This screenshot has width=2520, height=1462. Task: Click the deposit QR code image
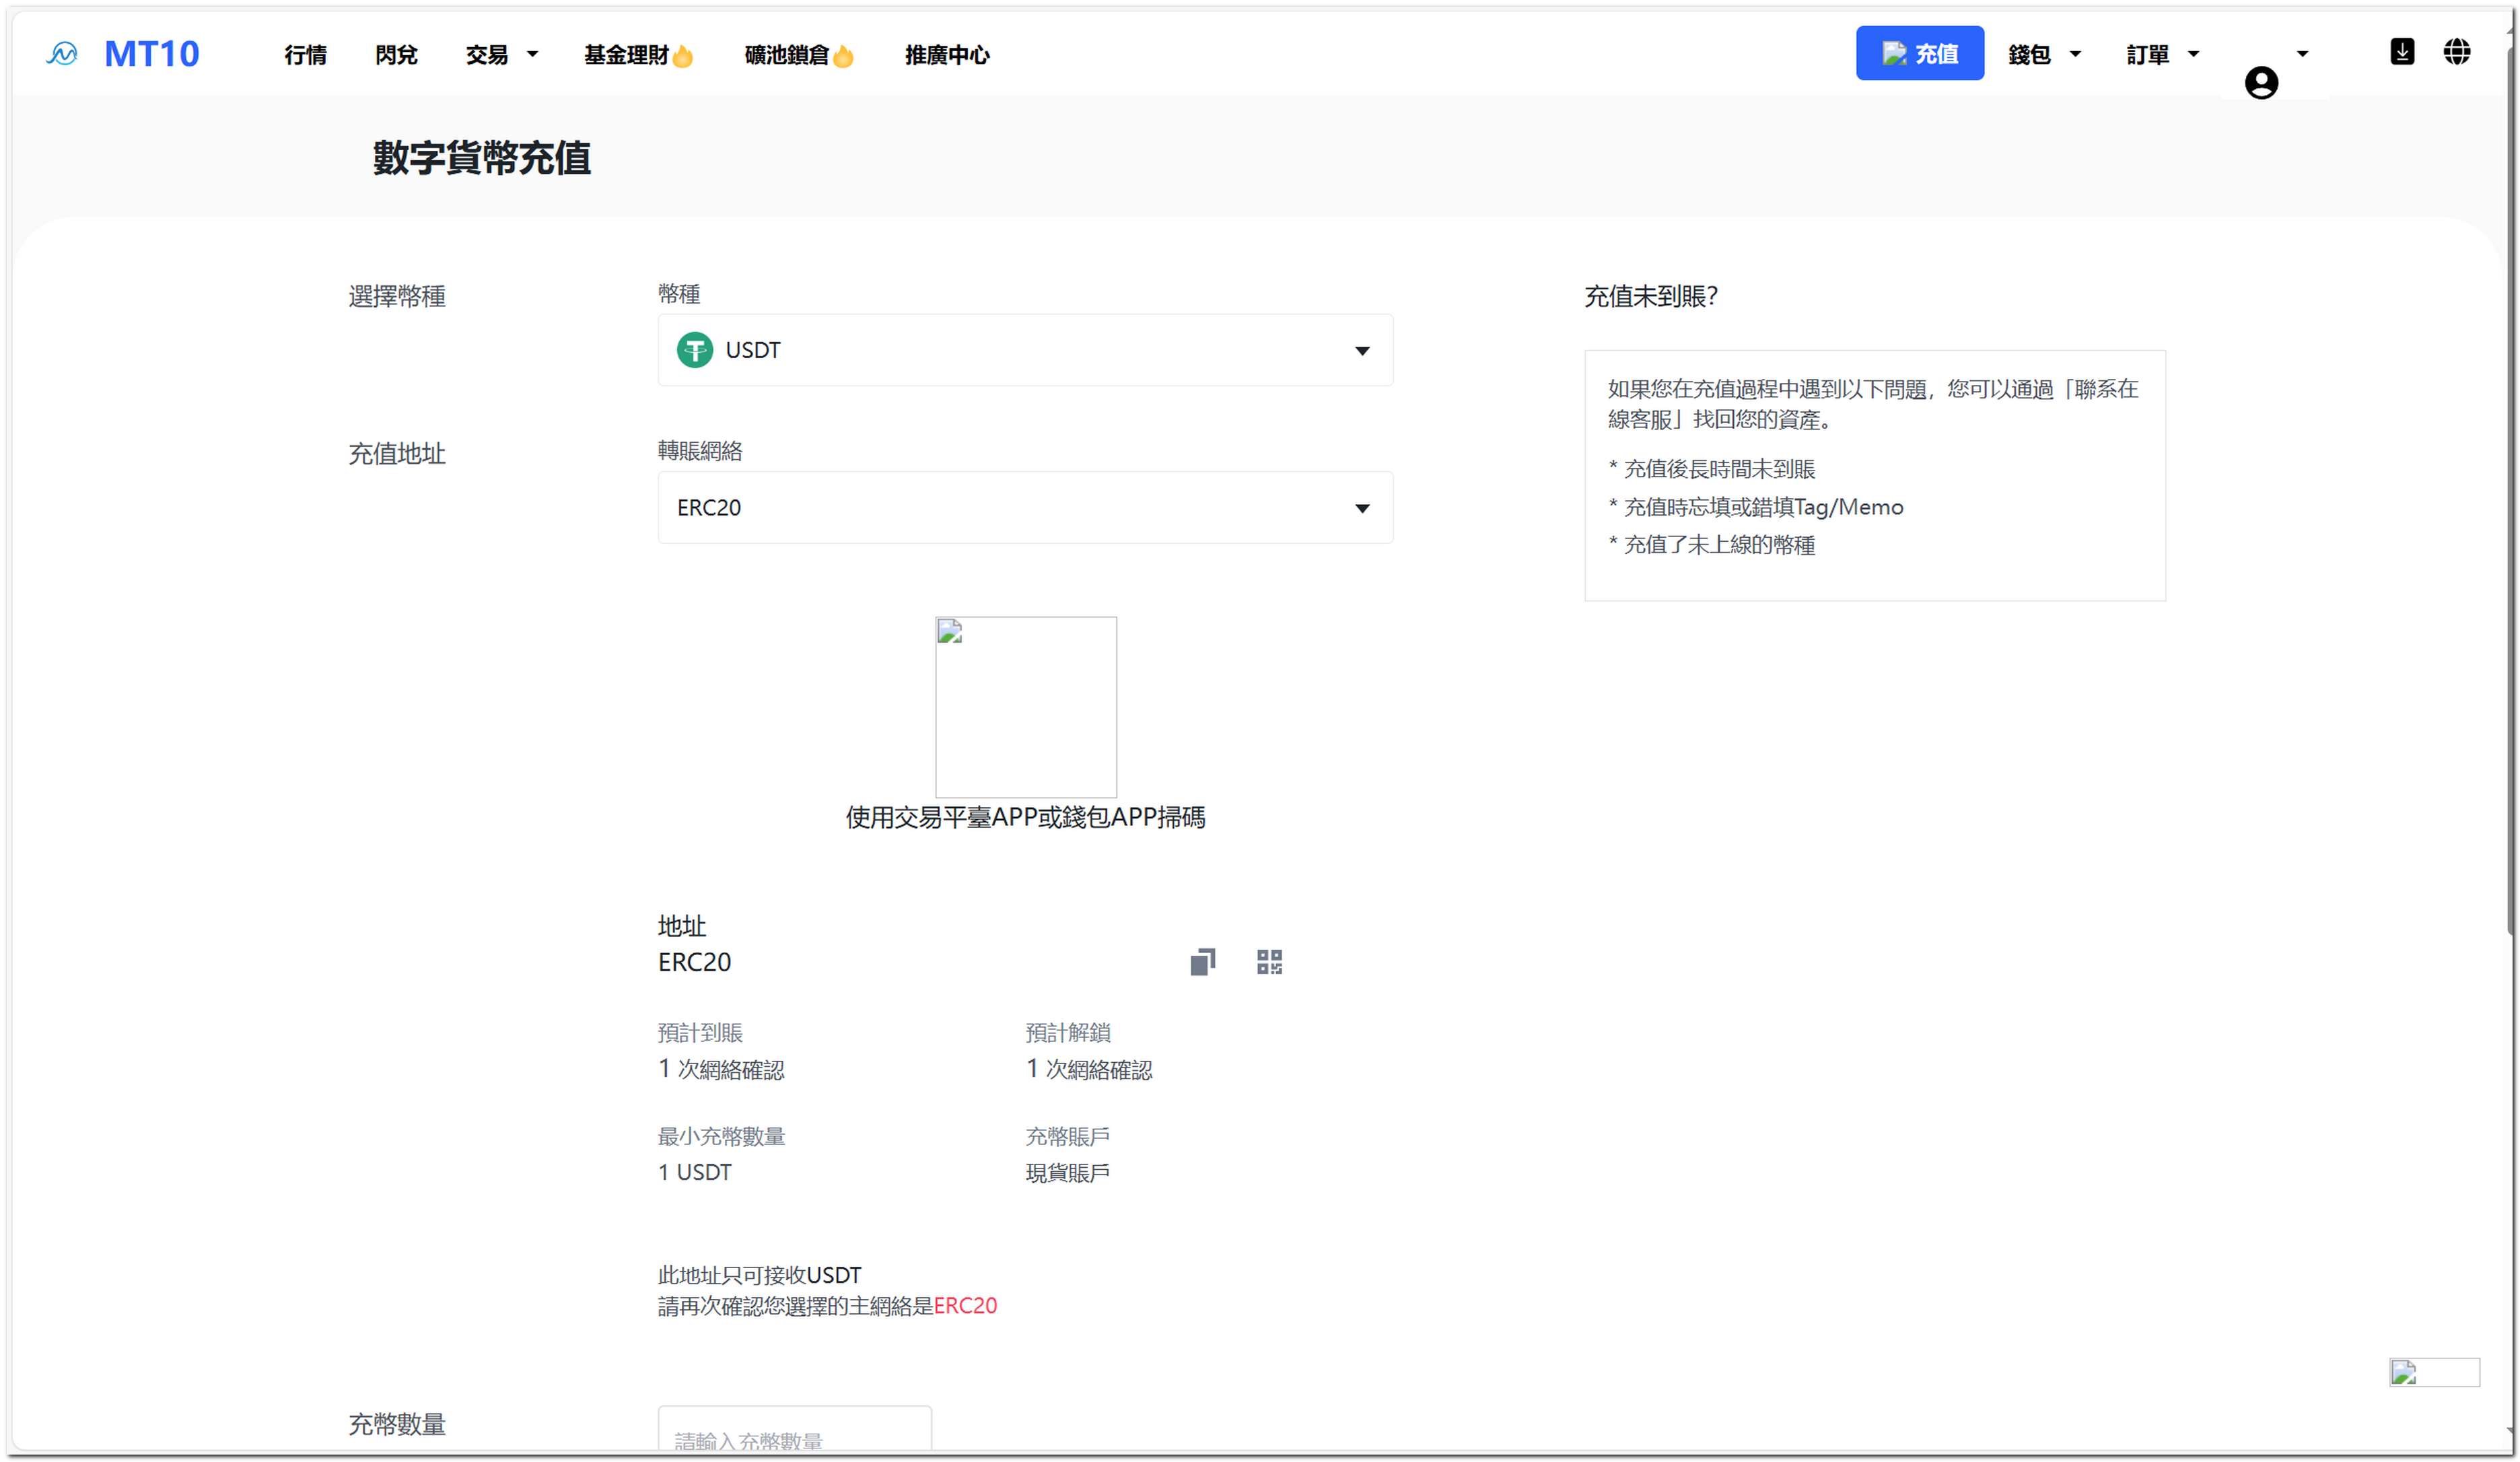click(1025, 707)
